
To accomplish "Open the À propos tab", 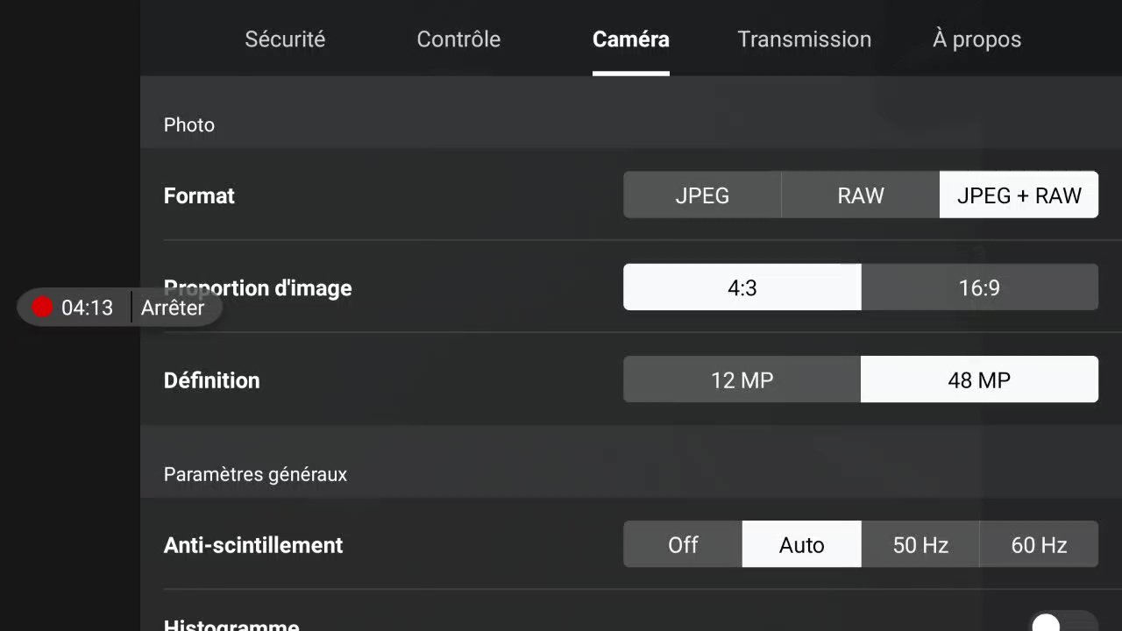I will [x=976, y=39].
